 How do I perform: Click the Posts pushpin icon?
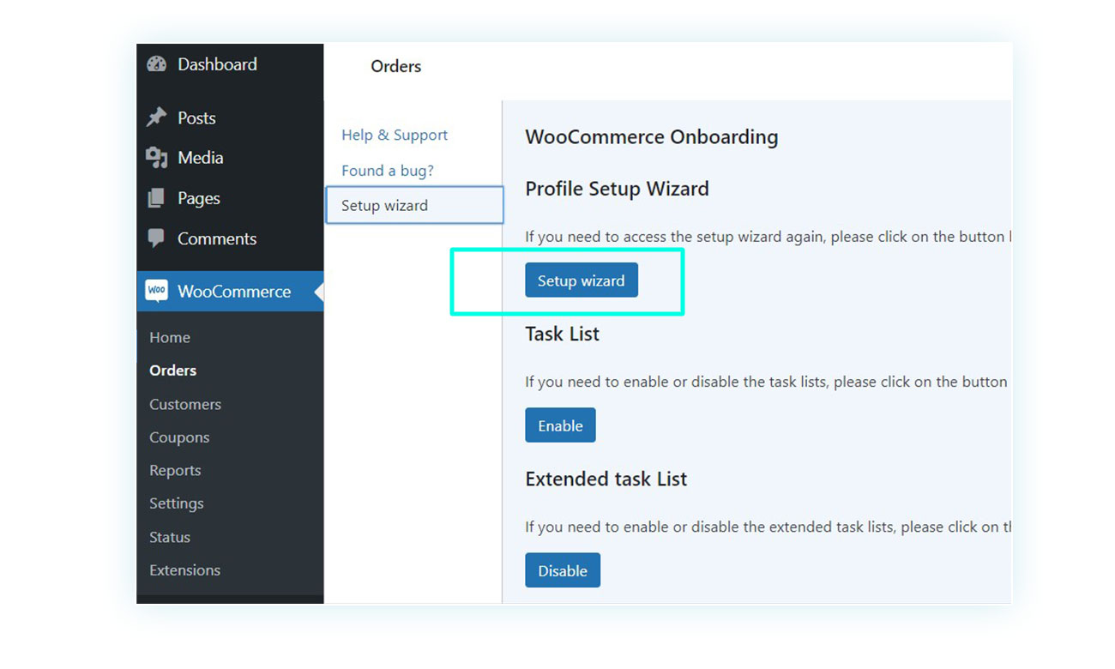coord(156,118)
